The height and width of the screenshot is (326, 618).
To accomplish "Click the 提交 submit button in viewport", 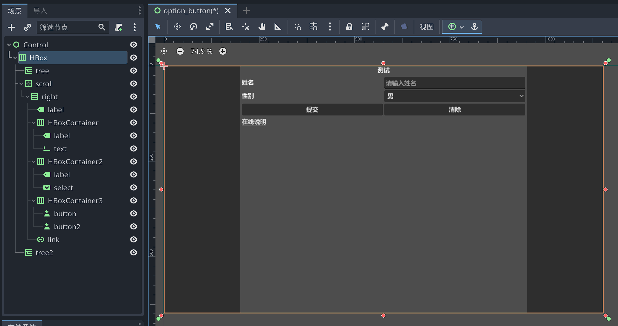I will tap(312, 110).
